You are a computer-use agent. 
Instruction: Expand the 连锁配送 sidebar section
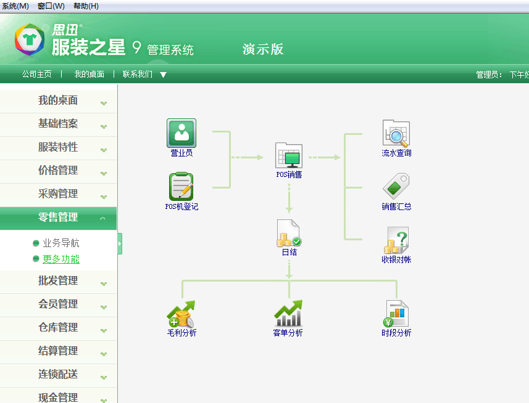point(59,375)
